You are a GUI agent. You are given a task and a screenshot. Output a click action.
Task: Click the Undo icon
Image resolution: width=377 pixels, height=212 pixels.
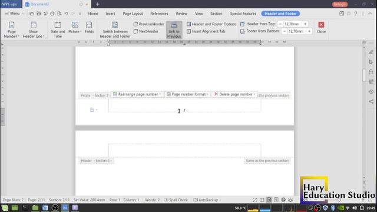coord(67,14)
